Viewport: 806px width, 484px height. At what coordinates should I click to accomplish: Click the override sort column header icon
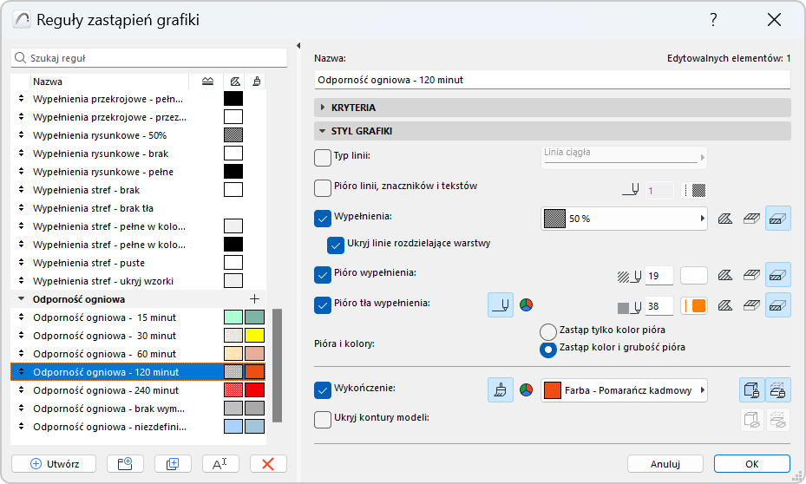(x=207, y=82)
